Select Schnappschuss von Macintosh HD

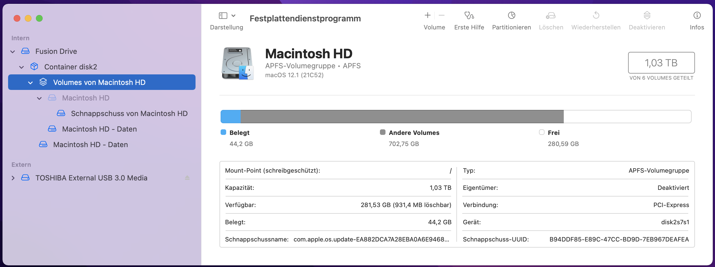point(129,114)
